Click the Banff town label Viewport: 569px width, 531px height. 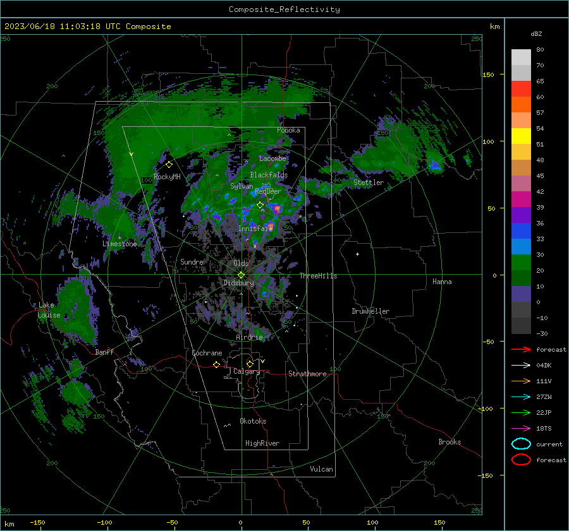click(x=104, y=352)
